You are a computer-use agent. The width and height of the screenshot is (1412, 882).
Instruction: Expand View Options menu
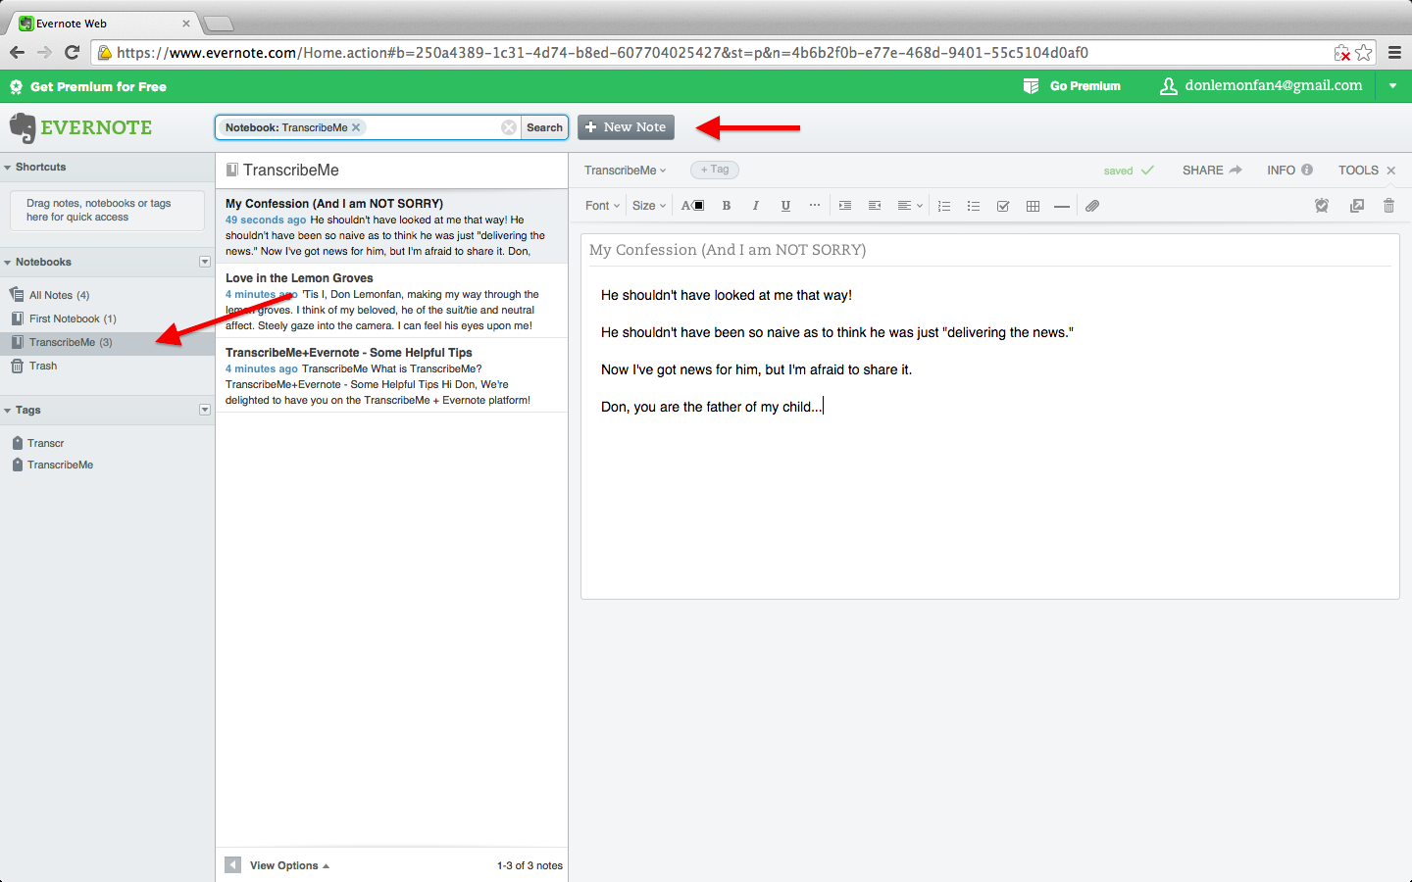(x=289, y=865)
